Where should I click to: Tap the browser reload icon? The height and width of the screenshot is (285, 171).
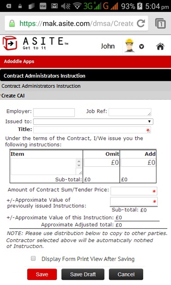(x=141, y=23)
